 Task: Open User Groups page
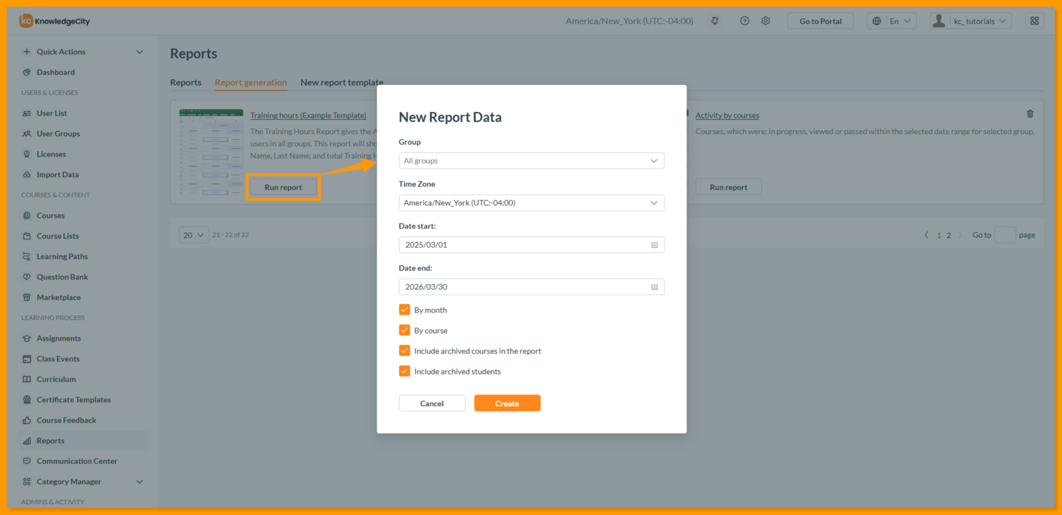click(x=58, y=133)
